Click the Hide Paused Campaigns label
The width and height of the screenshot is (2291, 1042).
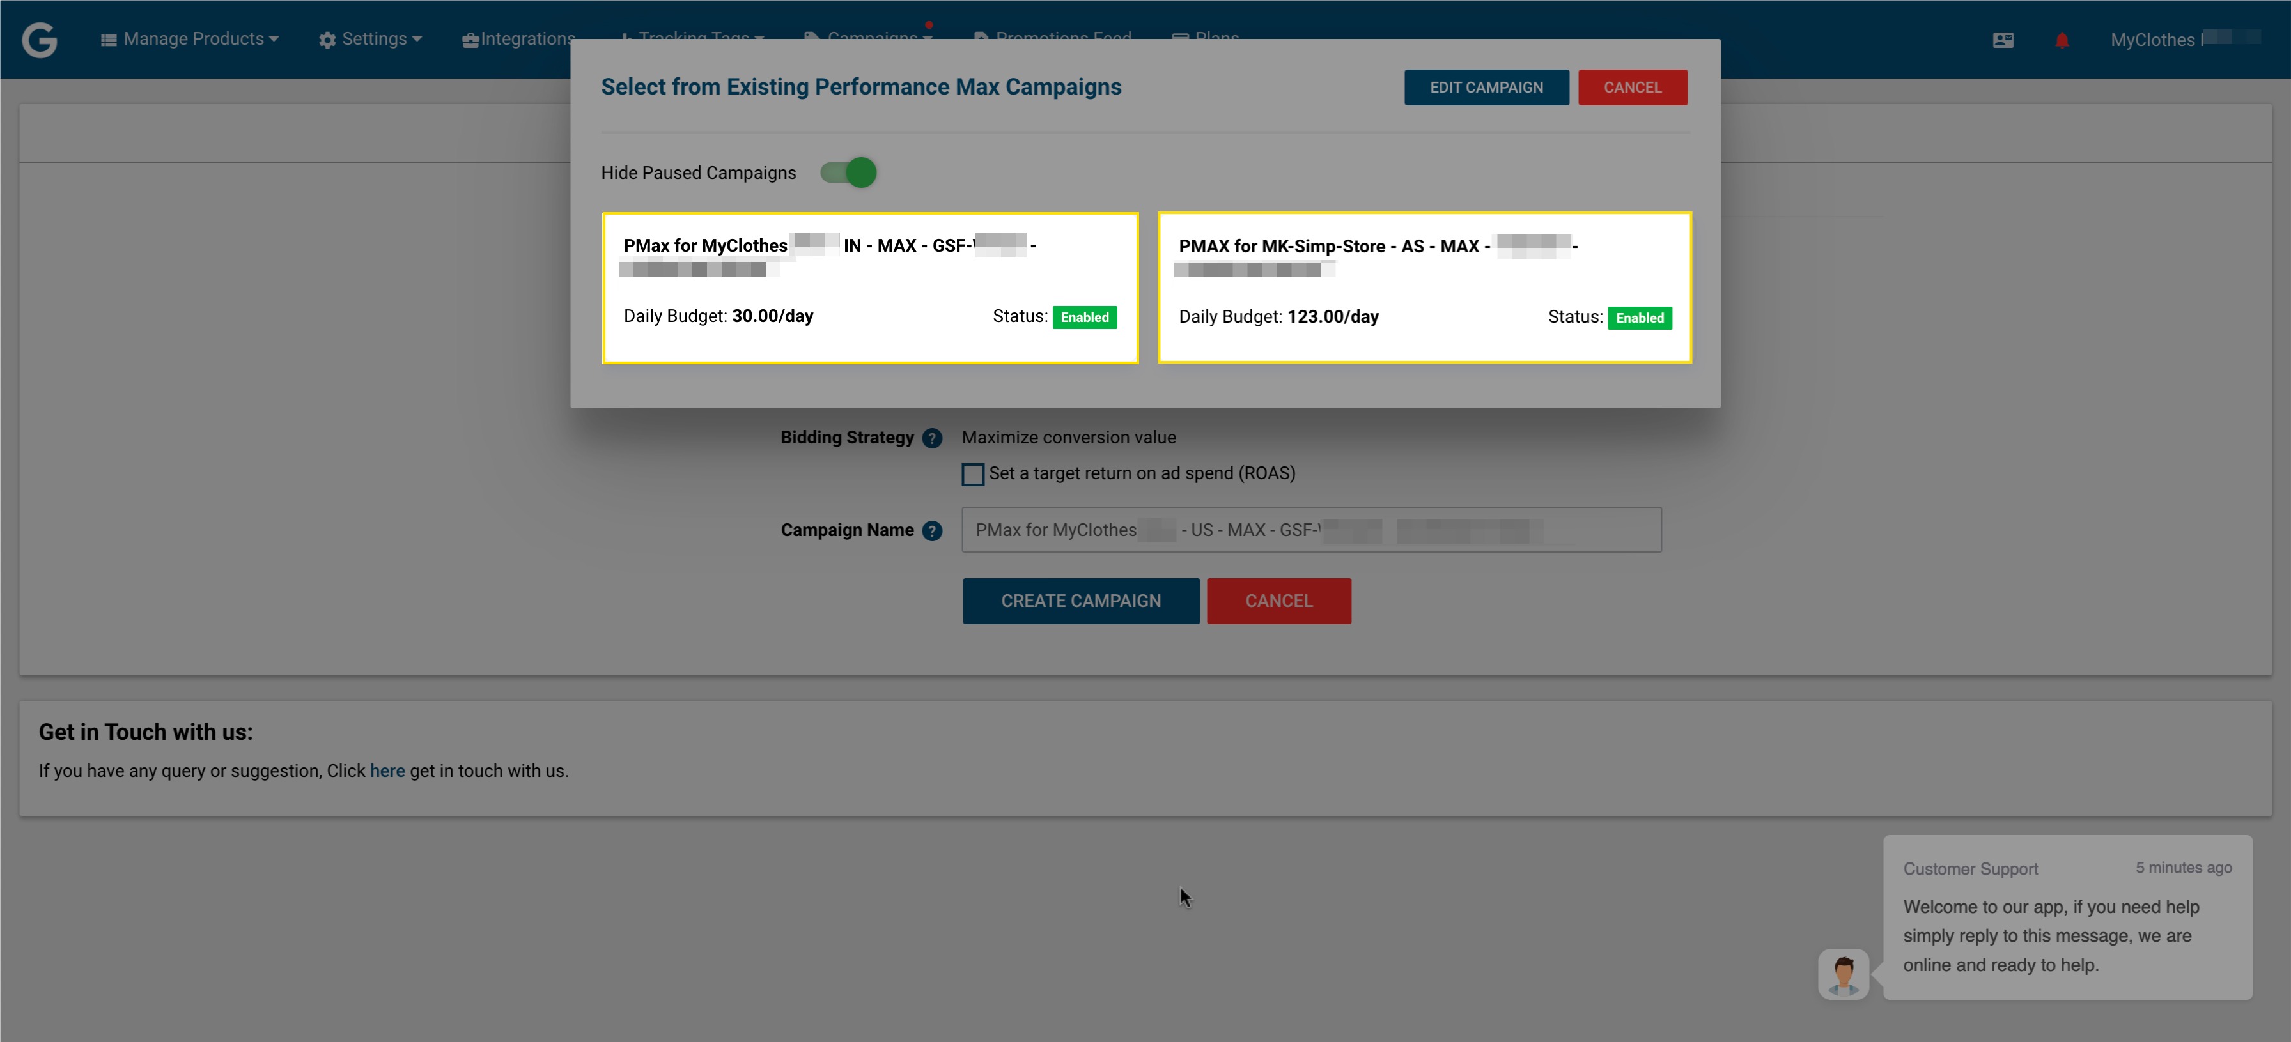pyautogui.click(x=698, y=172)
